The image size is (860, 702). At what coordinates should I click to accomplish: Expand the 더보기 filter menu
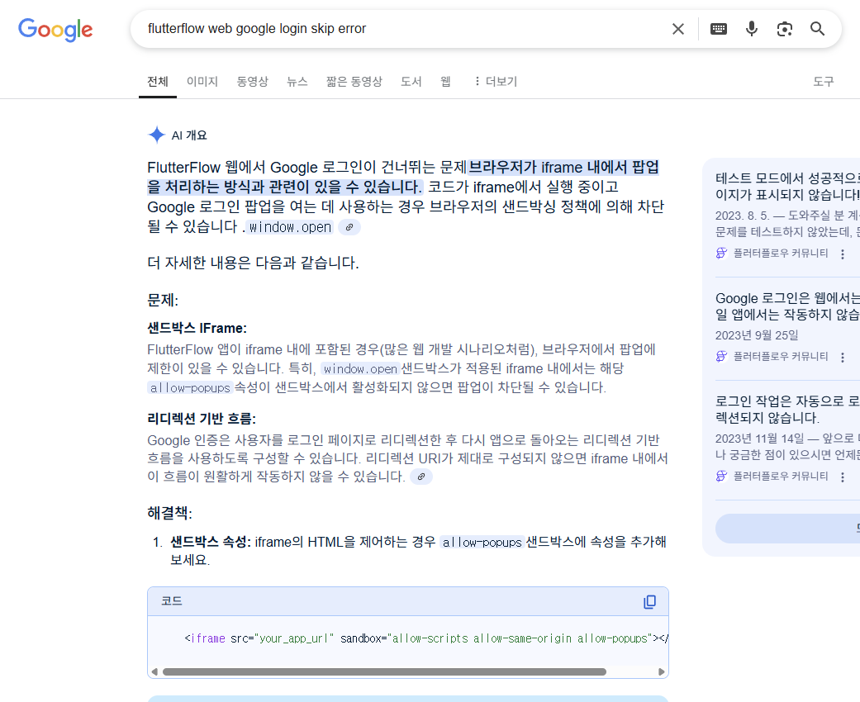[x=496, y=82]
